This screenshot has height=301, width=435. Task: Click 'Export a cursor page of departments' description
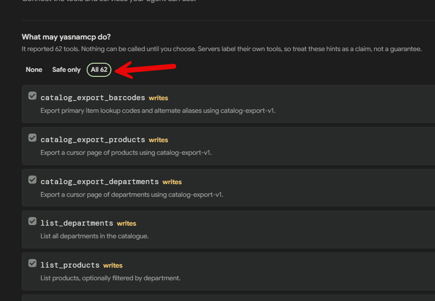(x=132, y=195)
